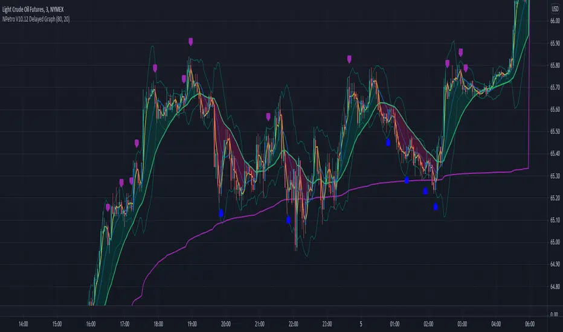This screenshot has width=563, height=332.
Task: Click the 15:00 time axis label
Action: pos(57,324)
